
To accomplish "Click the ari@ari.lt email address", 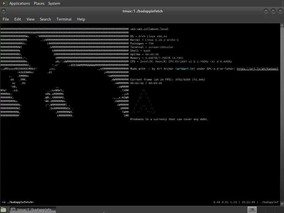I will point(185,69).
